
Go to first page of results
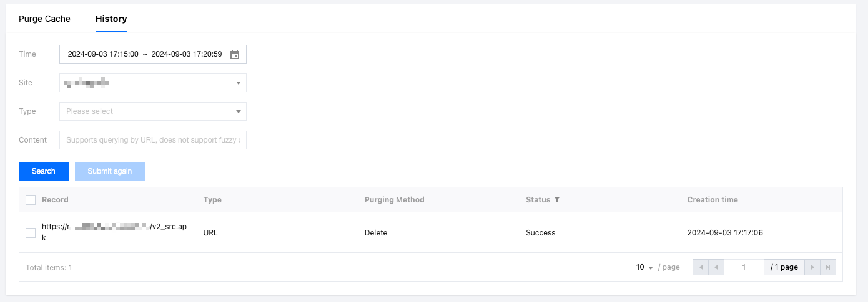coord(701,267)
